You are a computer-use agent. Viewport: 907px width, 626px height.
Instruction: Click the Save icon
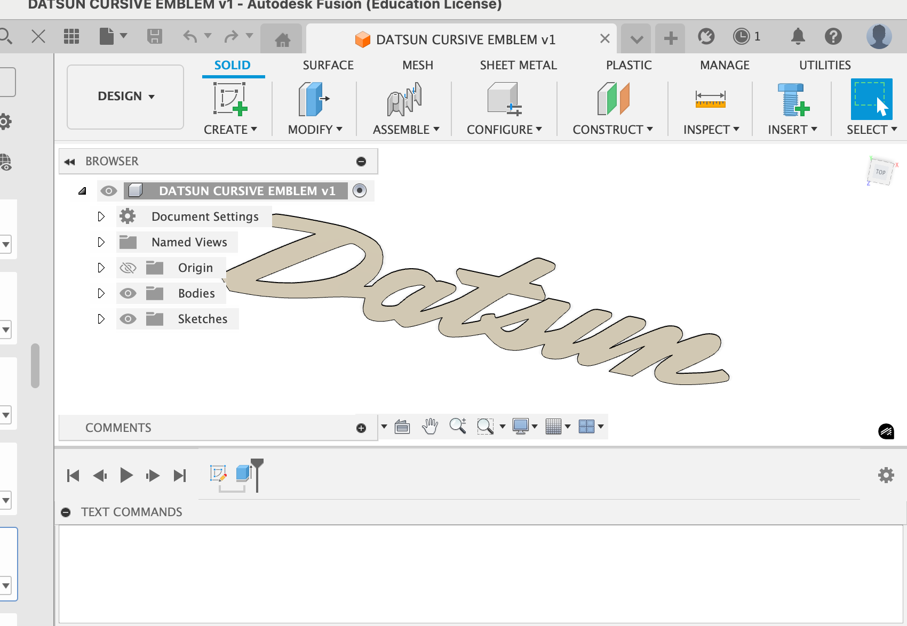[x=155, y=36]
